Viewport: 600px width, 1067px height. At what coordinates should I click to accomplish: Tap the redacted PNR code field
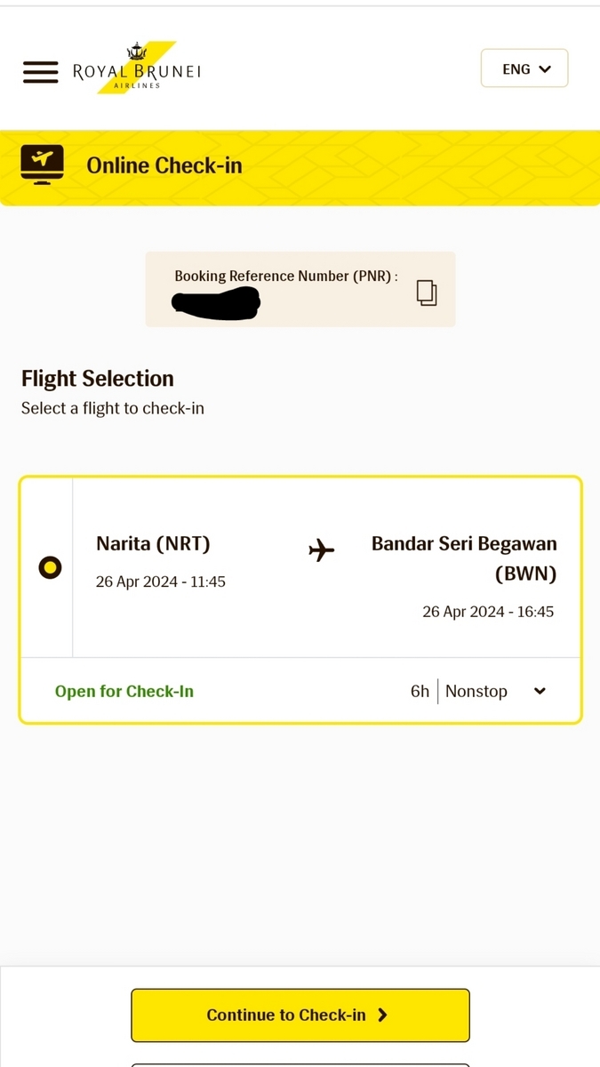click(216, 303)
